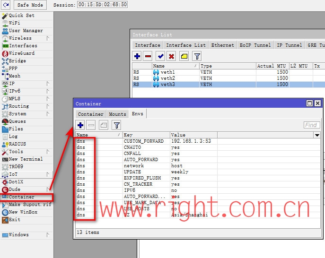Click yellow comment note button in Interface List

(x=184, y=56)
